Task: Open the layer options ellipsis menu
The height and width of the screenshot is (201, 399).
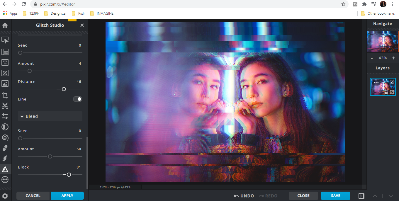Action: point(376,83)
